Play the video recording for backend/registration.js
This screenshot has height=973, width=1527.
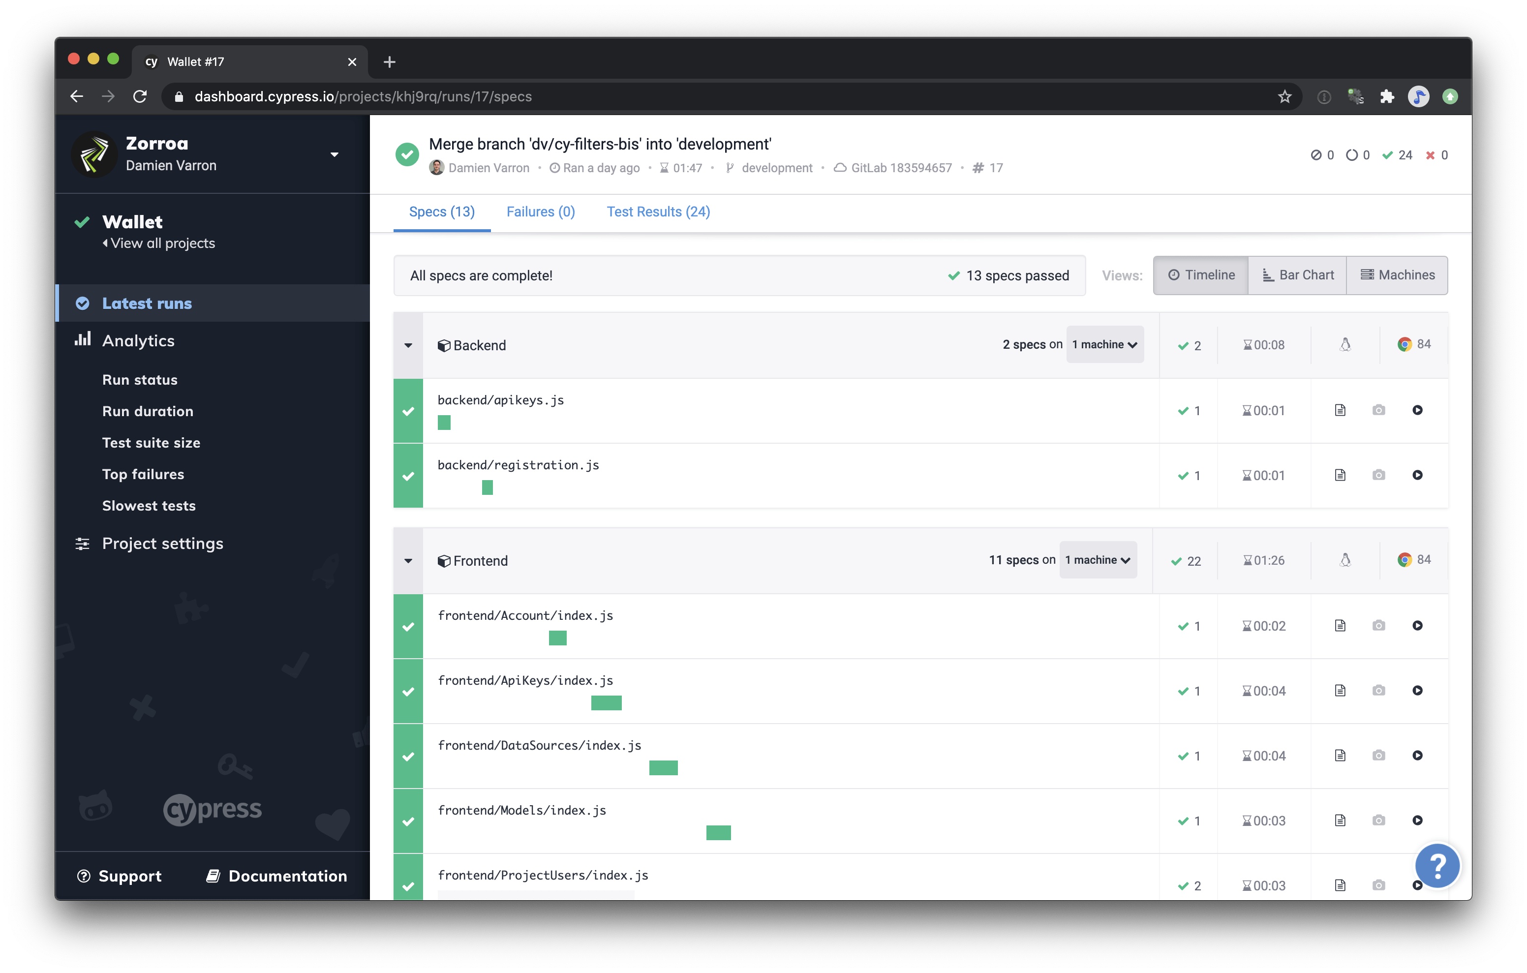click(x=1418, y=475)
